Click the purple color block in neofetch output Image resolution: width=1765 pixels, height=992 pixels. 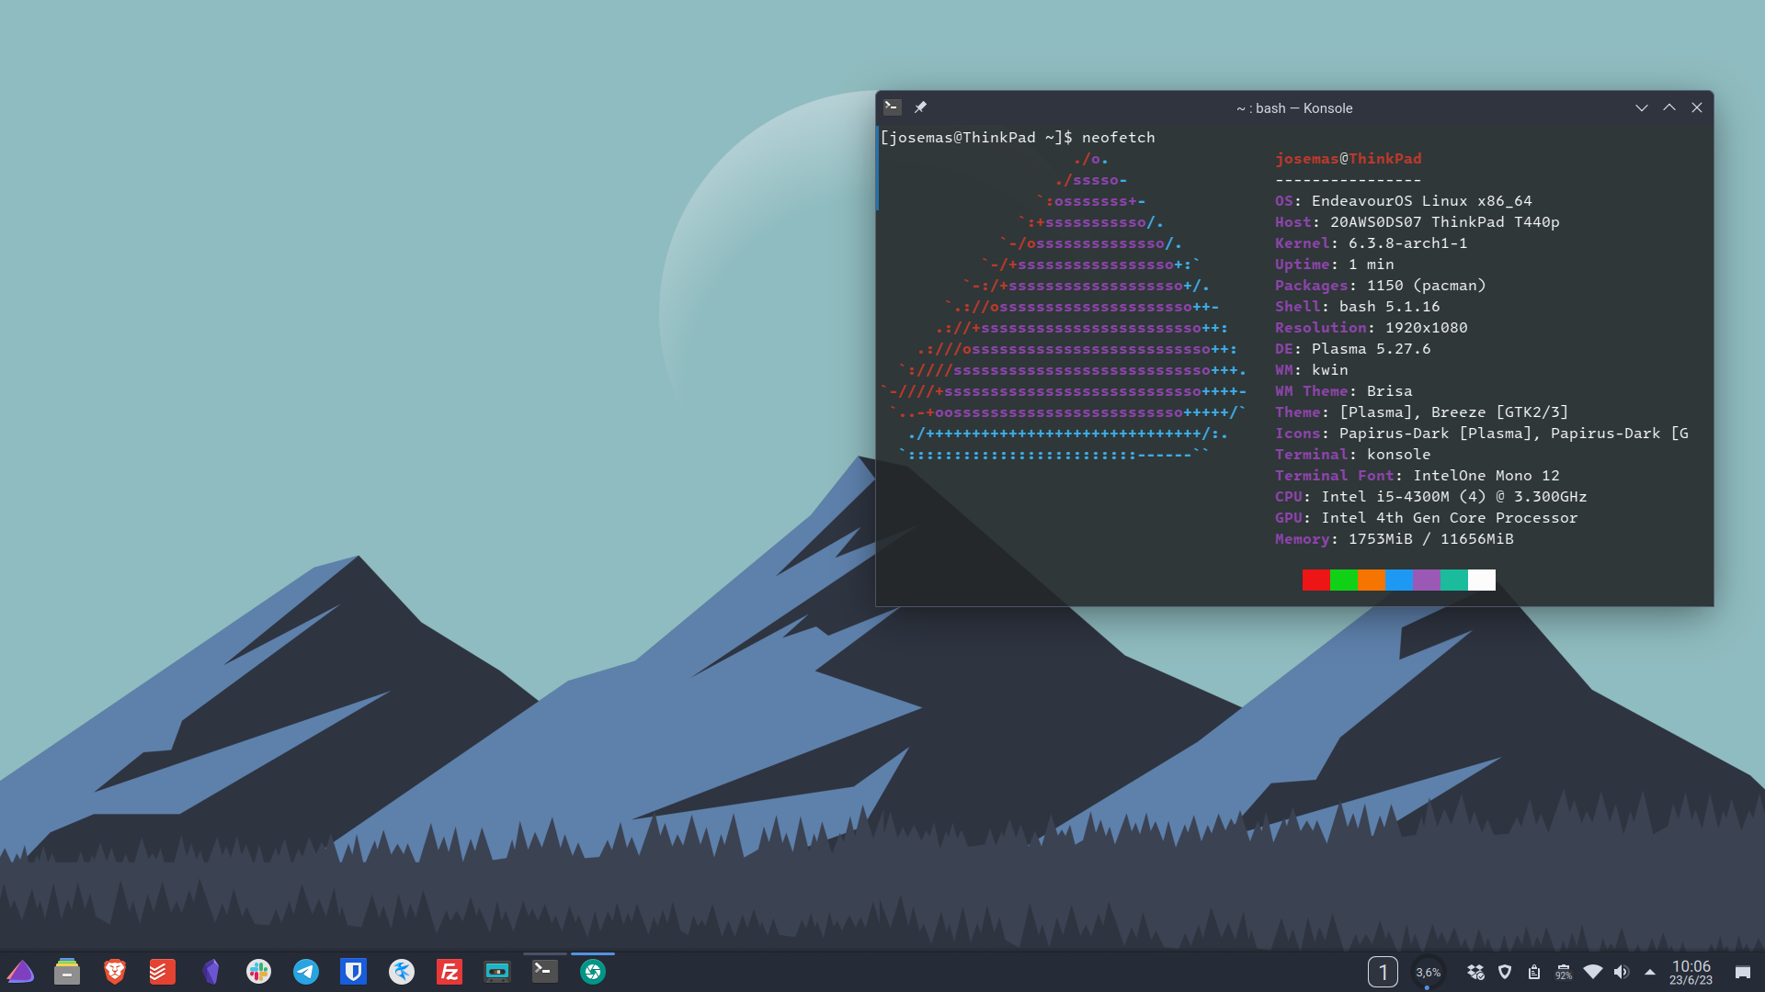(x=1427, y=580)
